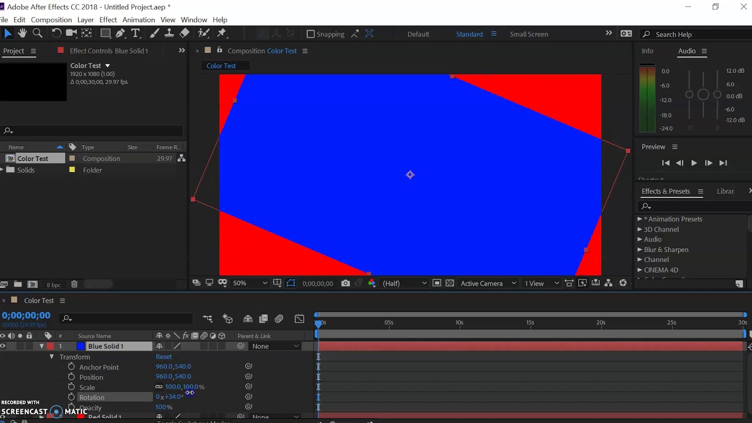Image resolution: width=752 pixels, height=423 pixels.
Task: Play the preview
Action: pyautogui.click(x=694, y=163)
